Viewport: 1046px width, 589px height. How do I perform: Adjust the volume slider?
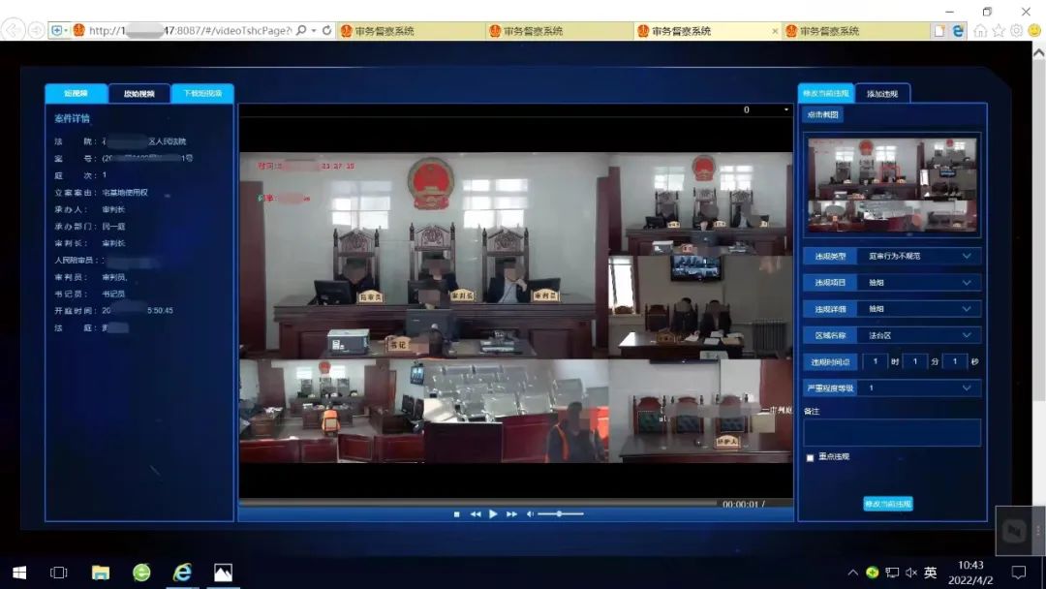pyautogui.click(x=560, y=514)
